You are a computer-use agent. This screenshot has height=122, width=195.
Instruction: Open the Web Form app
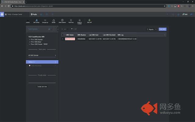tap(71, 21)
